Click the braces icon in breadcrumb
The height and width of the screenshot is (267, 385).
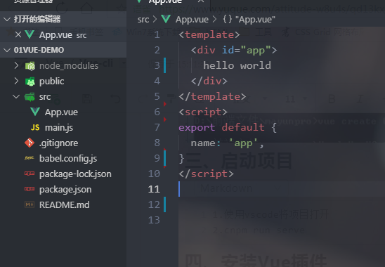click(x=228, y=20)
